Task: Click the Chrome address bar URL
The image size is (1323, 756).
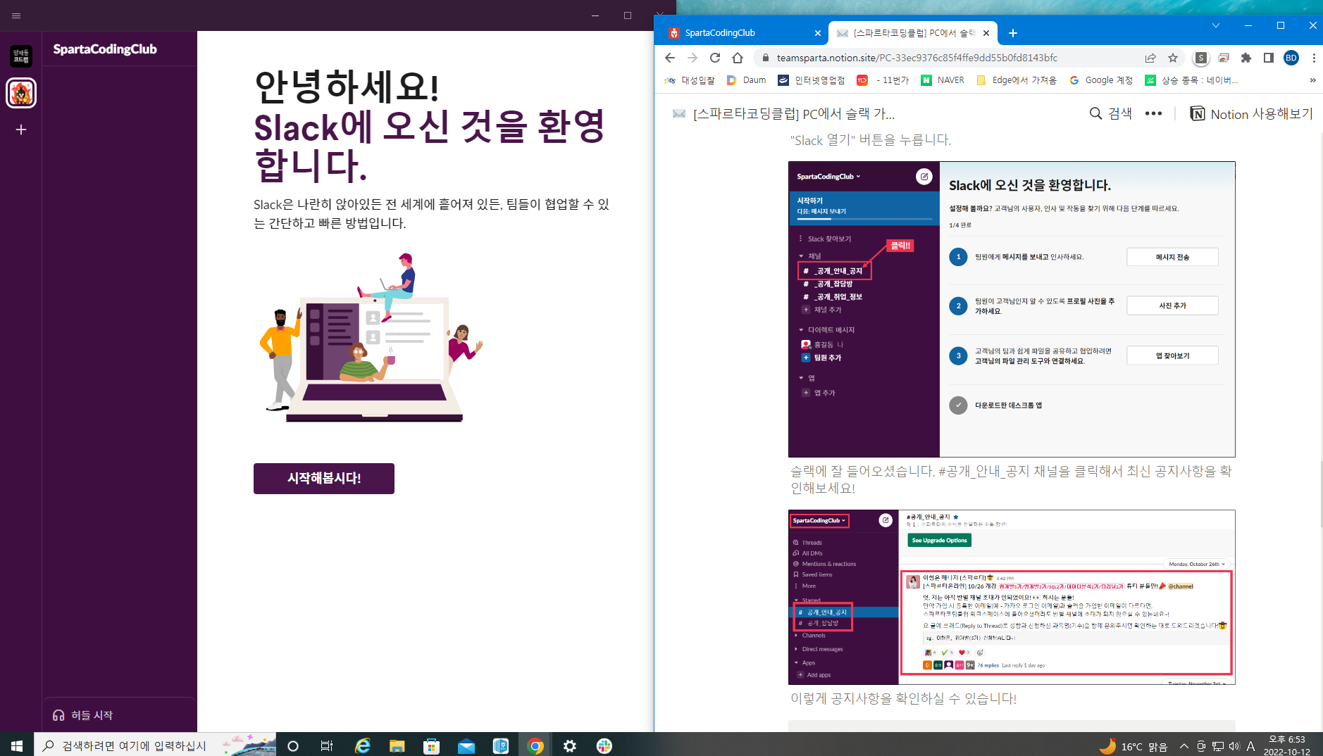Action: [917, 58]
